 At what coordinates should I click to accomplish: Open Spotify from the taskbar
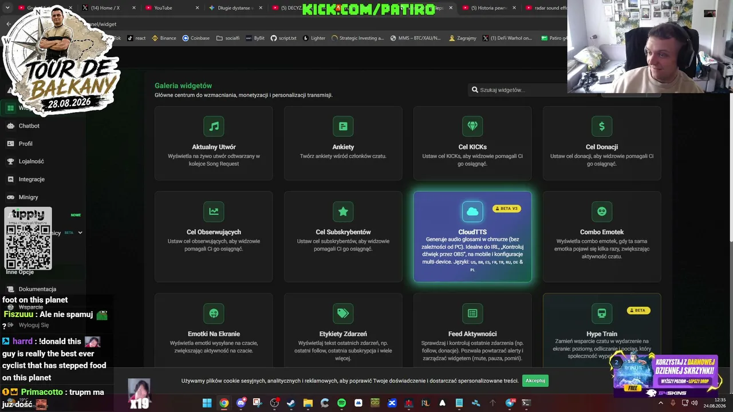point(341,403)
